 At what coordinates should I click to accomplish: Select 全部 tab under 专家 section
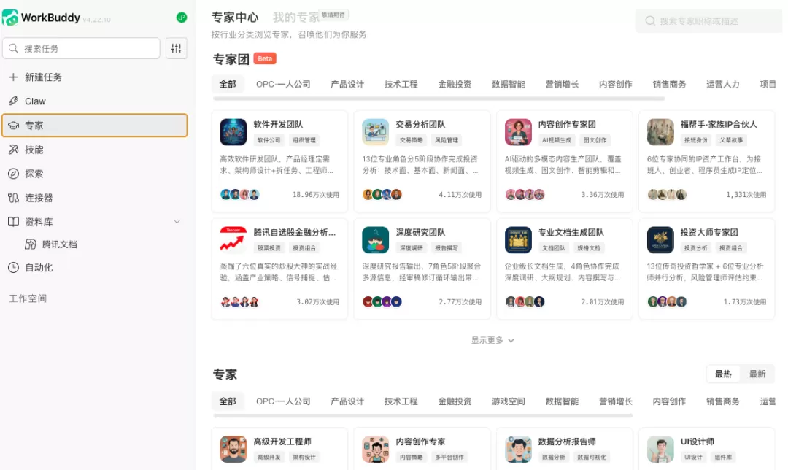click(228, 401)
